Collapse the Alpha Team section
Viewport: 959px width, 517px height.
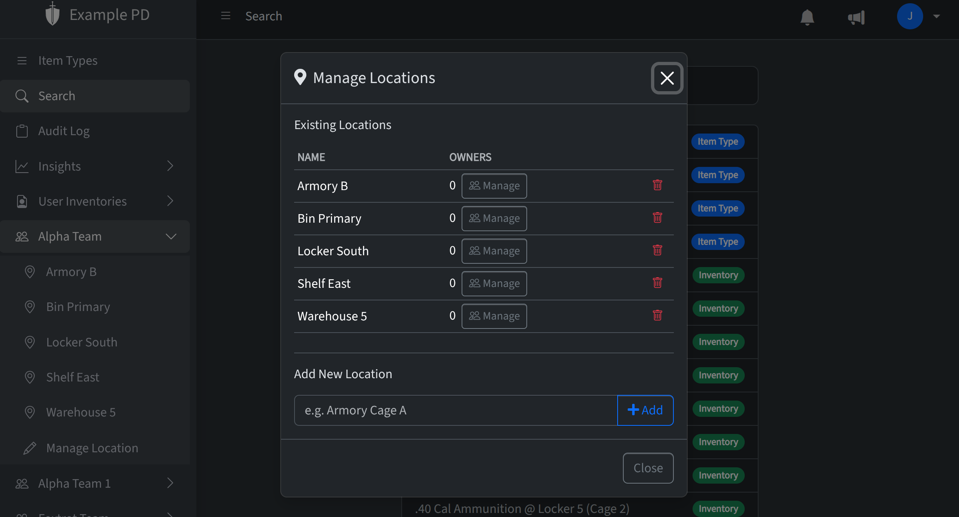point(171,236)
